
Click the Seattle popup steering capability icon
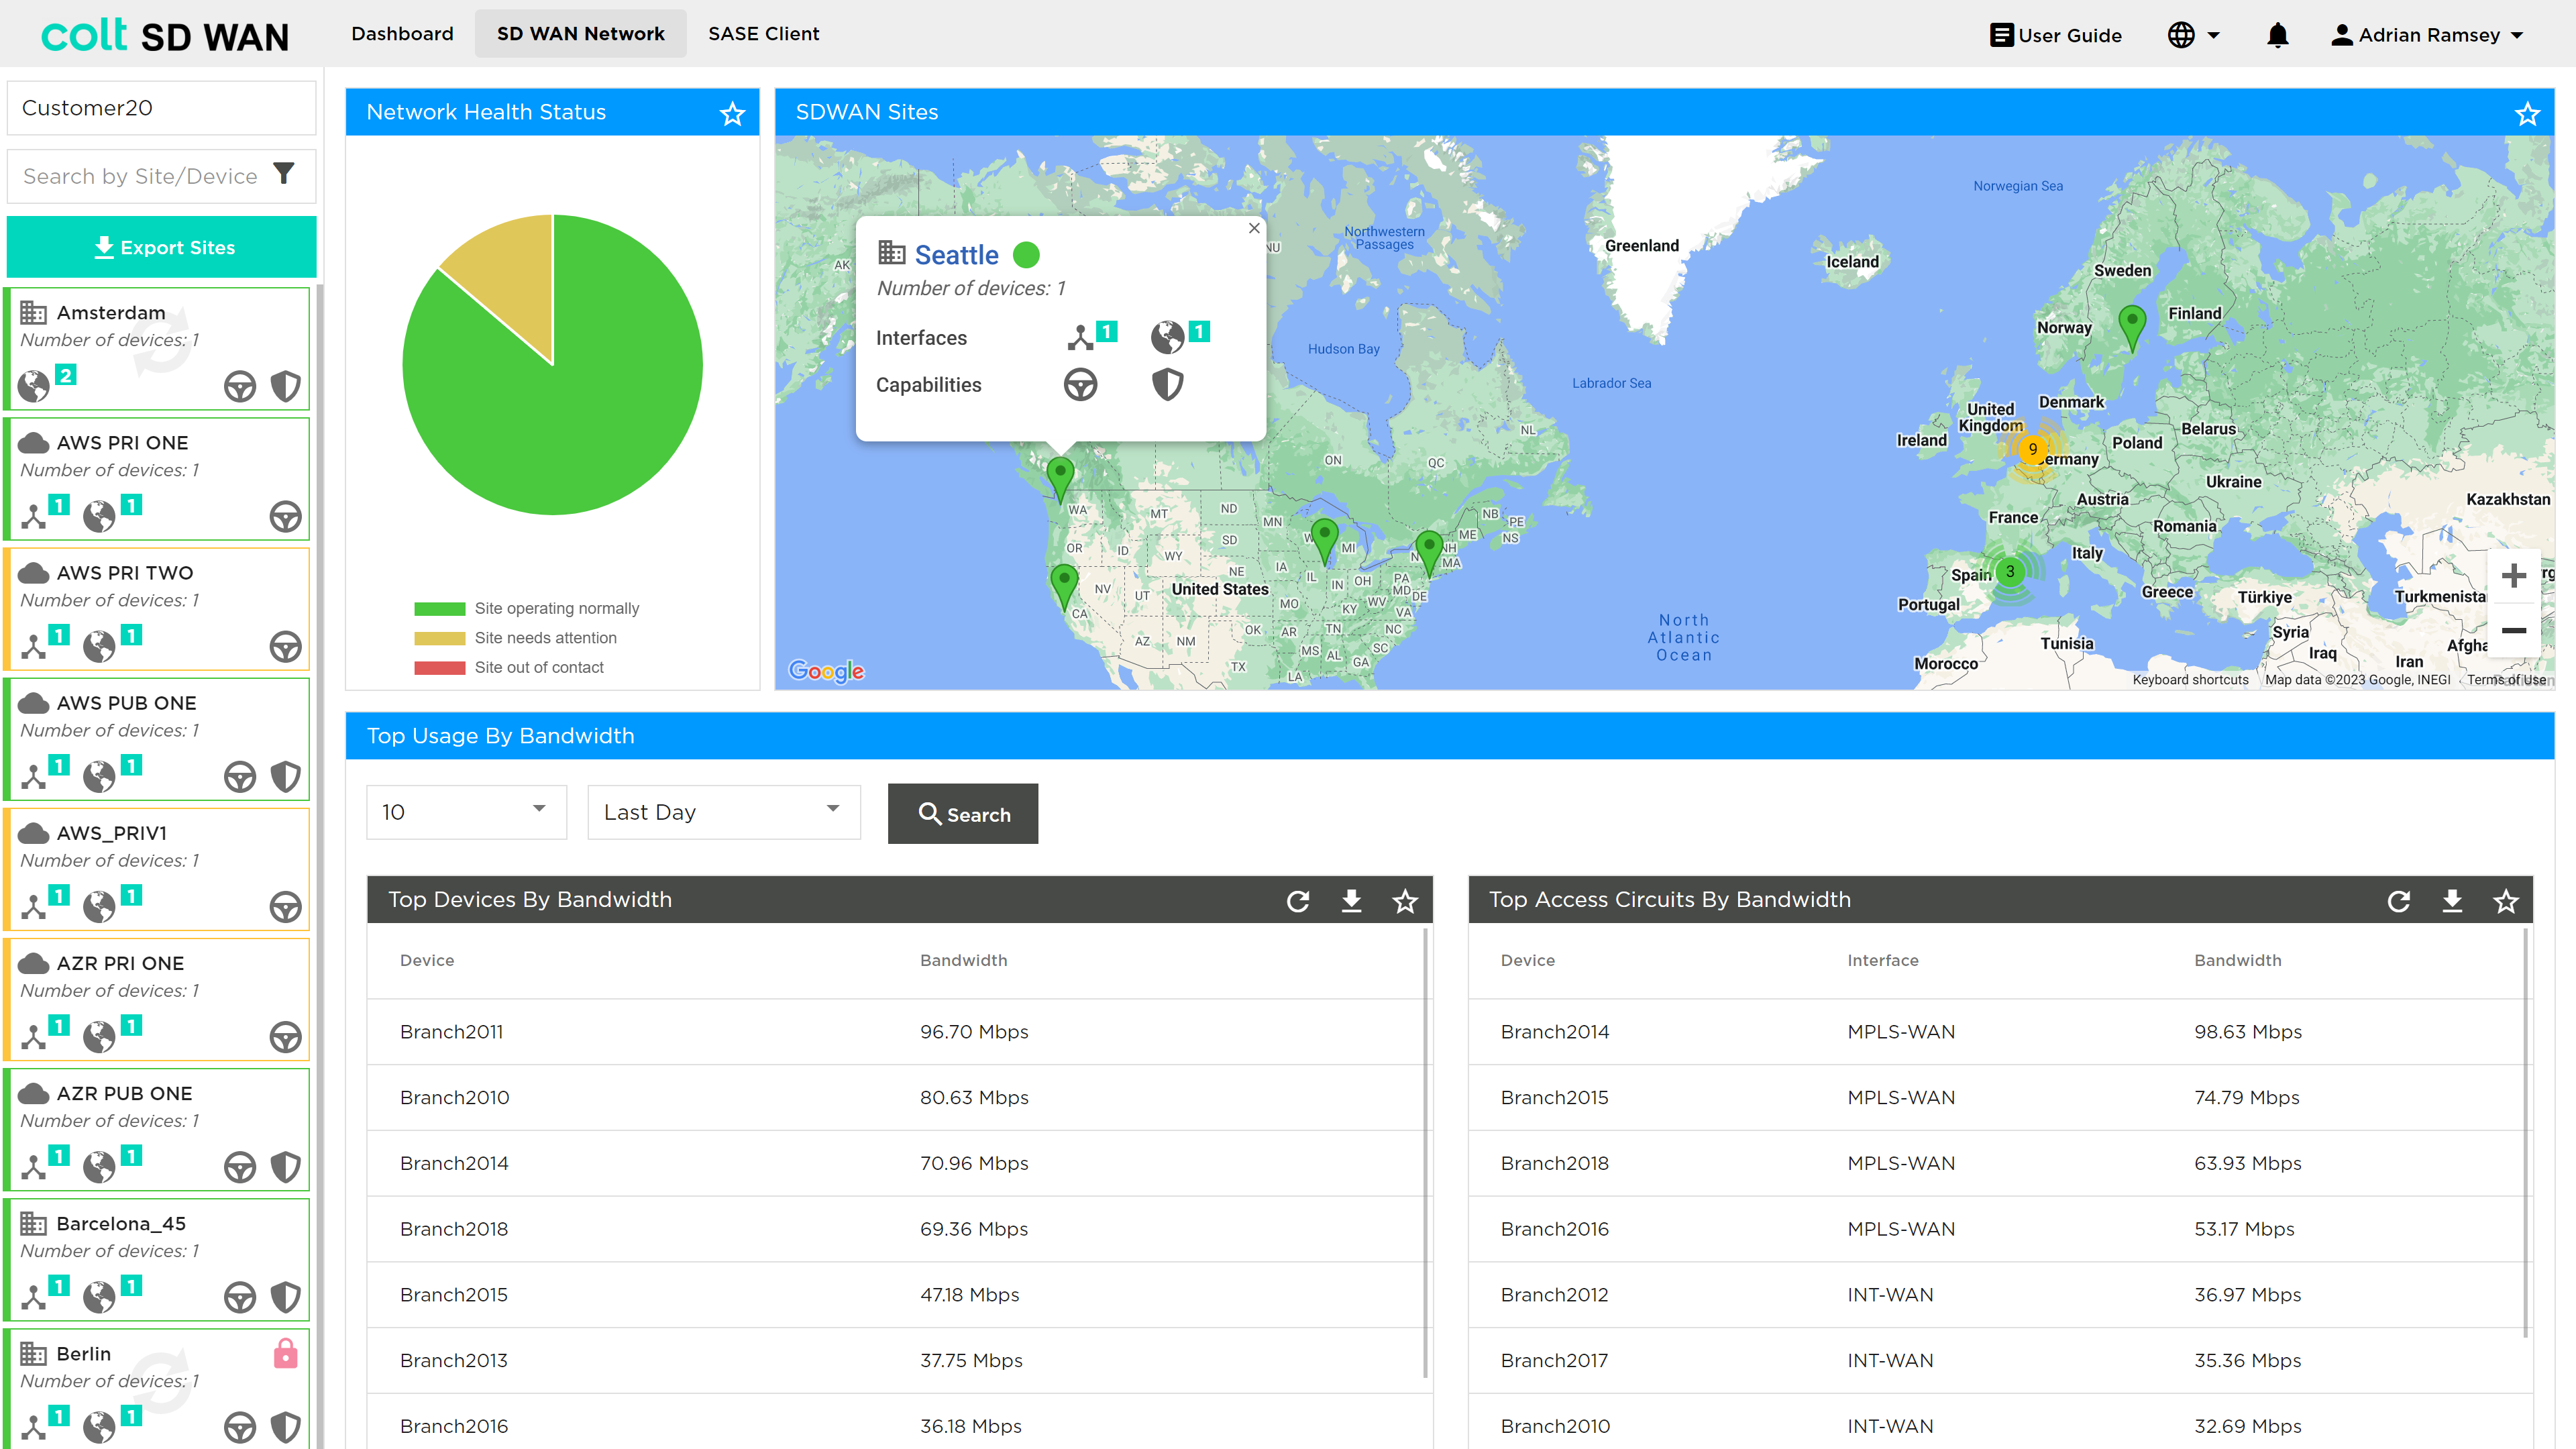[1080, 384]
